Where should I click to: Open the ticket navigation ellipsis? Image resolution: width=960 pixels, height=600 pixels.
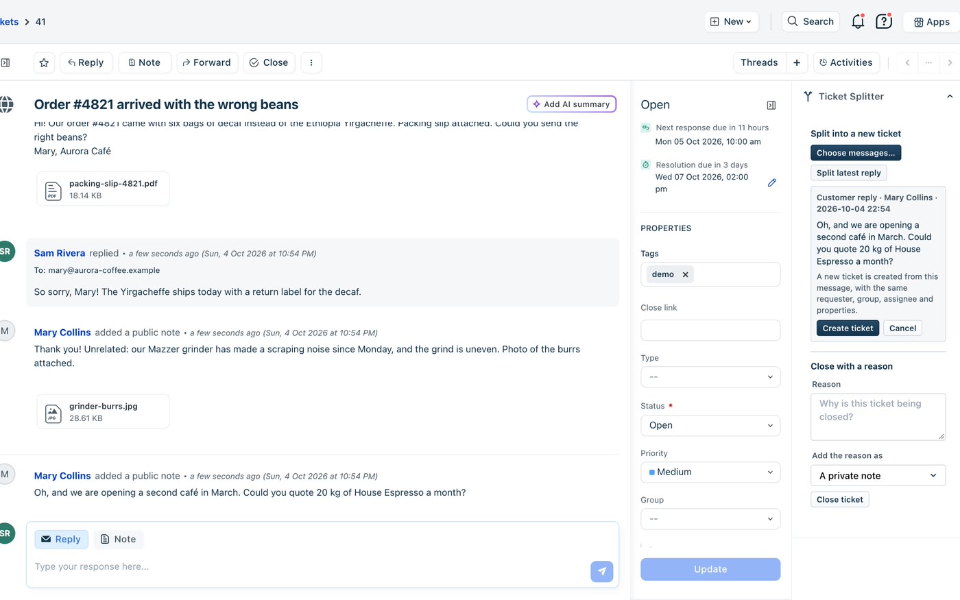point(928,62)
